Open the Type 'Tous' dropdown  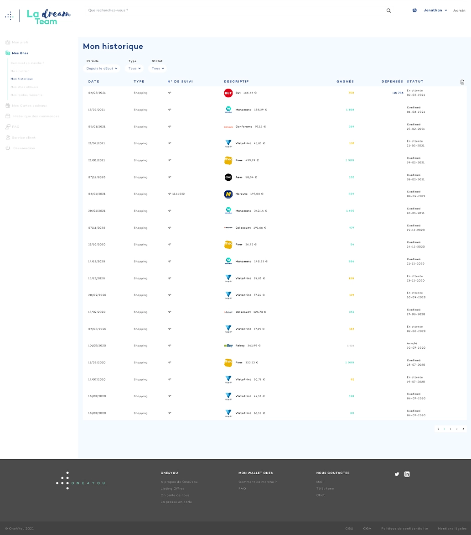pyautogui.click(x=135, y=68)
